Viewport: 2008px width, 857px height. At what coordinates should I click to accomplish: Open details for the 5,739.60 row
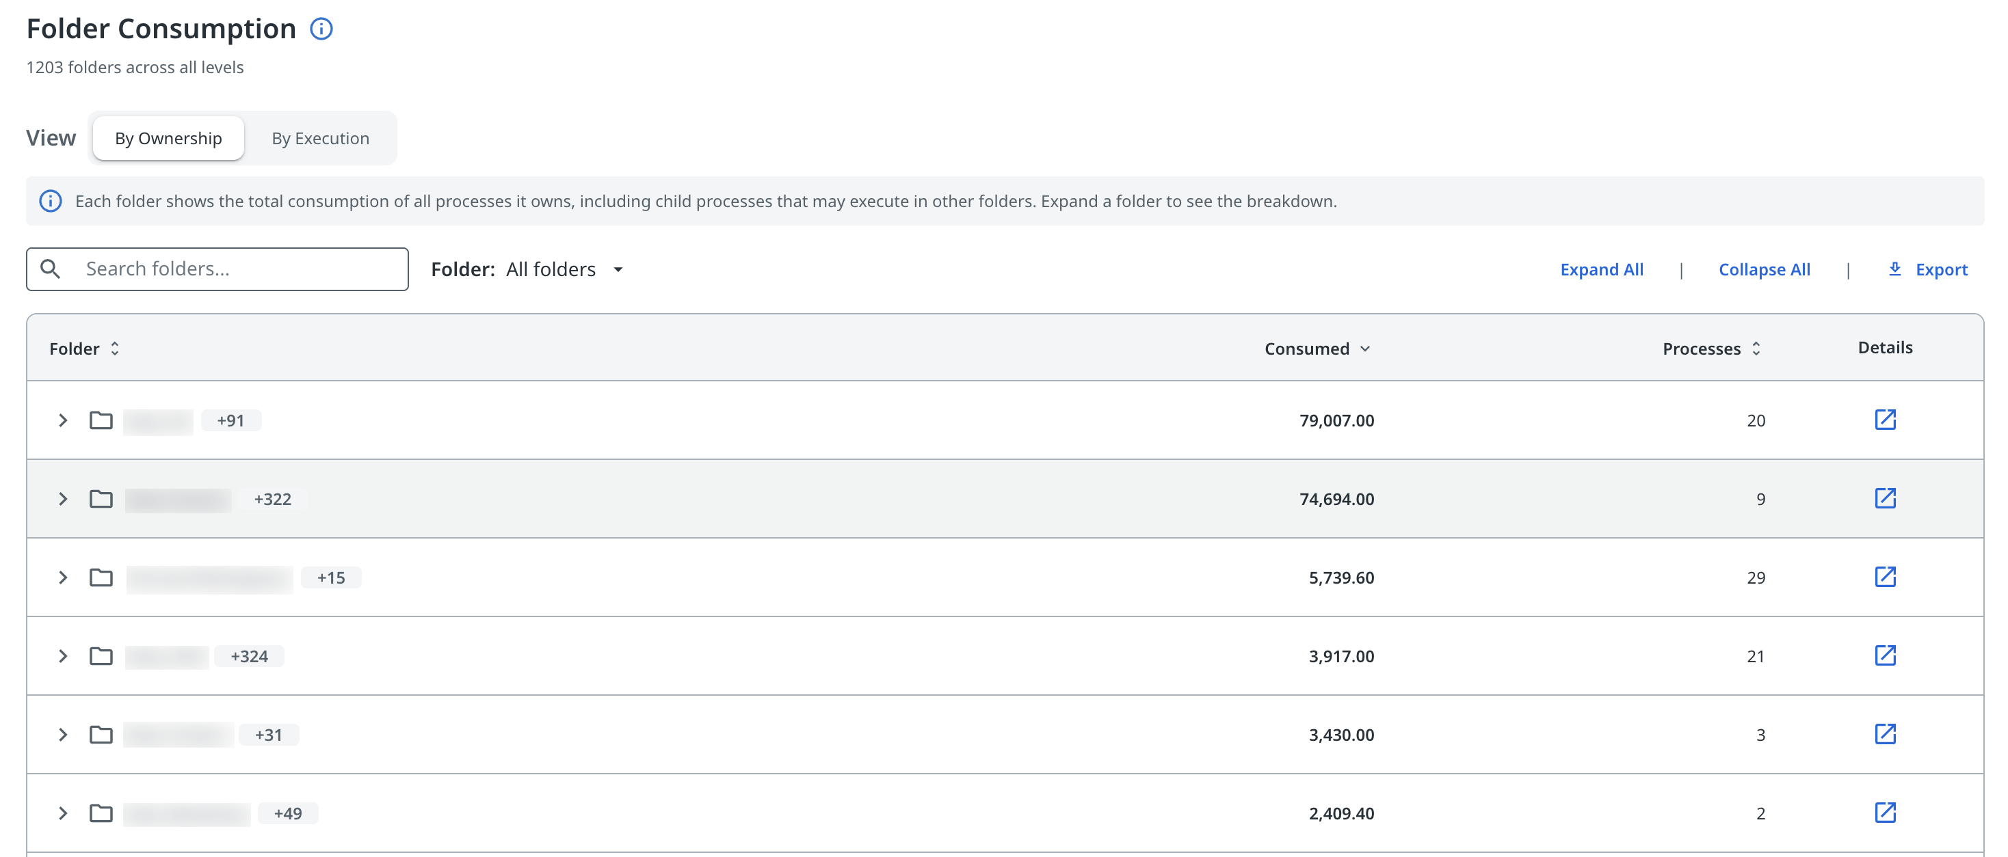pyautogui.click(x=1885, y=577)
